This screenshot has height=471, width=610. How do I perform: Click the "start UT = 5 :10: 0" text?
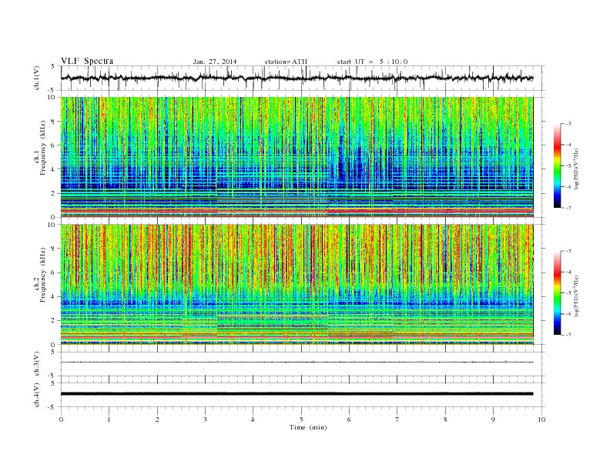tap(372, 62)
